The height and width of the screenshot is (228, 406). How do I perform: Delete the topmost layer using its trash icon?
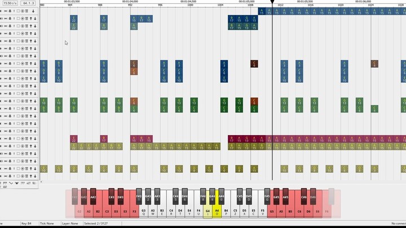[x=27, y=11]
